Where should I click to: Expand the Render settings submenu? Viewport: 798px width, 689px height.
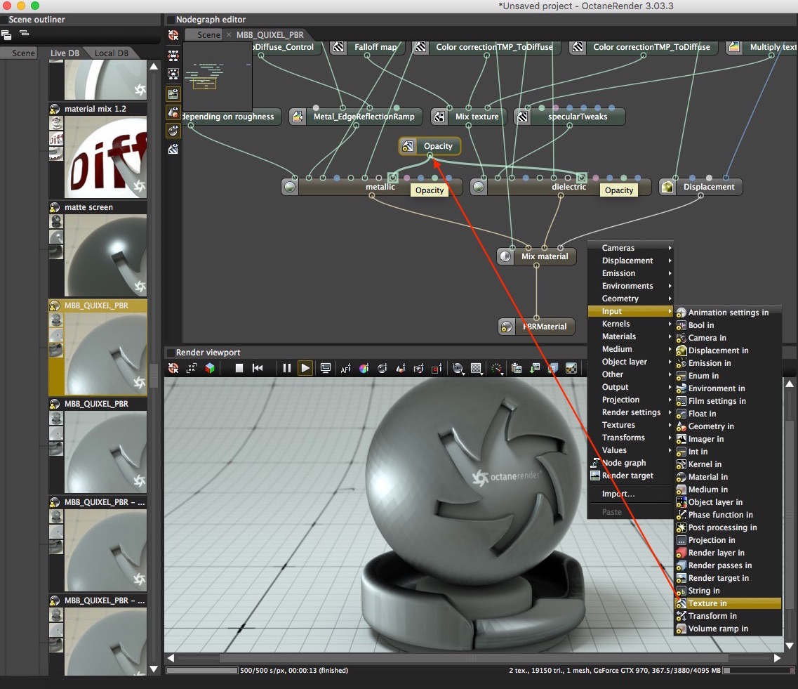pos(630,412)
